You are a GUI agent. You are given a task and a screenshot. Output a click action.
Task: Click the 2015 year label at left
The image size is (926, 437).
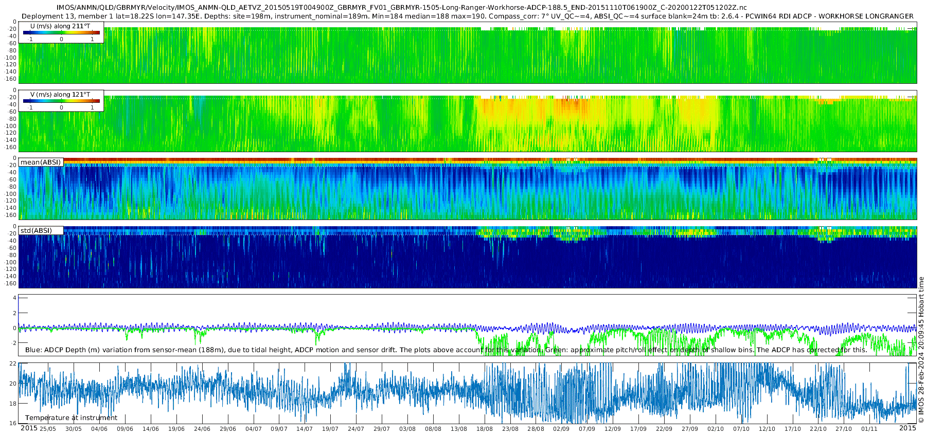[29, 428]
